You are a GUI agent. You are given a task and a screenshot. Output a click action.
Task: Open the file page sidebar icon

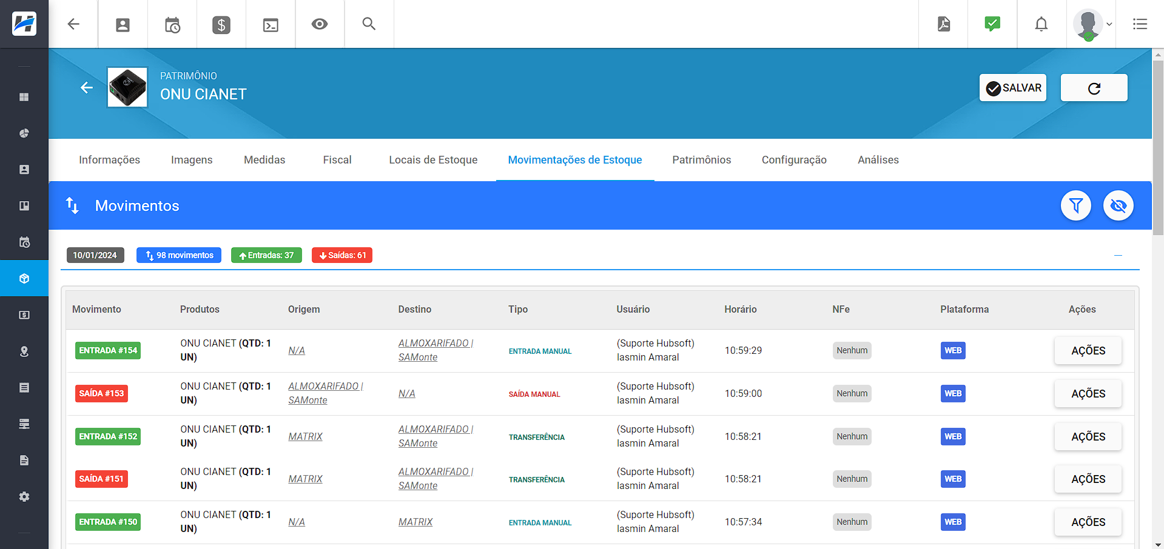tap(24, 461)
